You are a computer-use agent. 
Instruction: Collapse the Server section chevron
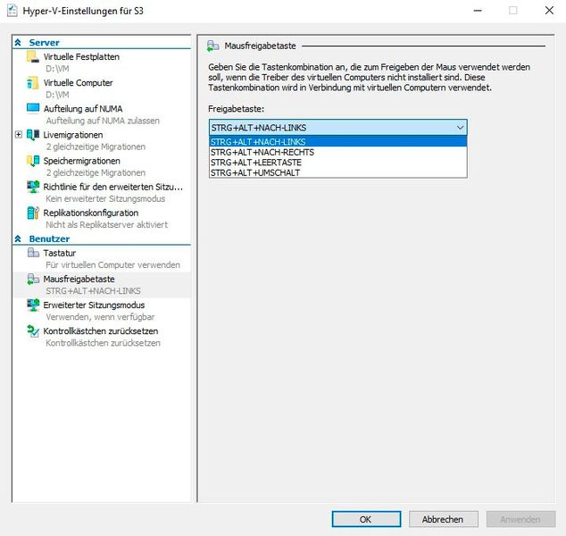(18, 43)
